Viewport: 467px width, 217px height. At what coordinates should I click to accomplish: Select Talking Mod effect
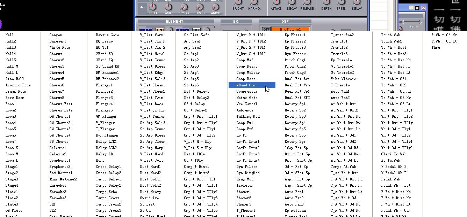[x=248, y=116]
